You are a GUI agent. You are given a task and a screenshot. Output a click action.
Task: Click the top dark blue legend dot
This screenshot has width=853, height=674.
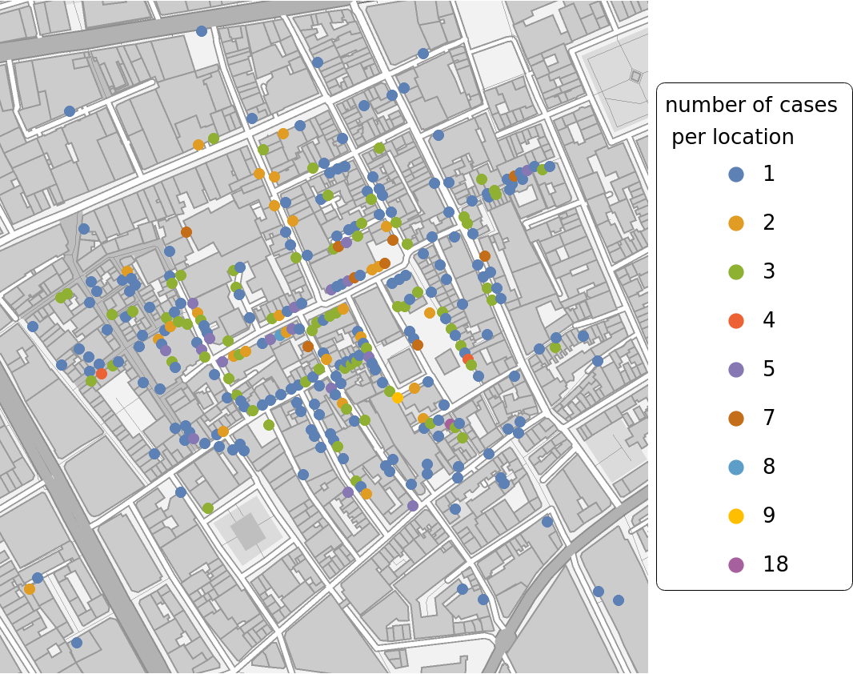736,175
